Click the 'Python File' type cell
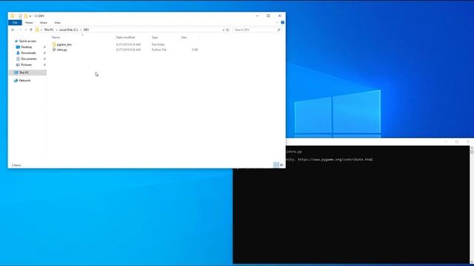The height and width of the screenshot is (266, 474). coord(159,50)
